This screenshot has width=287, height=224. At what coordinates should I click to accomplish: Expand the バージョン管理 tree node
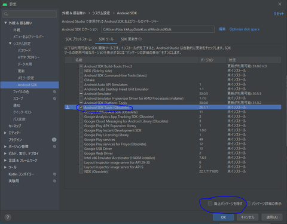[5, 146]
